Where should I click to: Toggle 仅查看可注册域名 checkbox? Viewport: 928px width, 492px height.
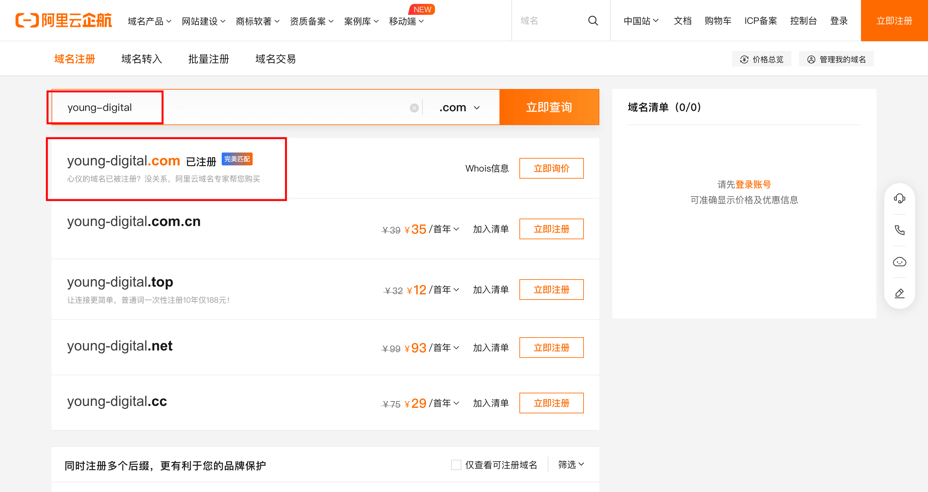tap(456, 465)
